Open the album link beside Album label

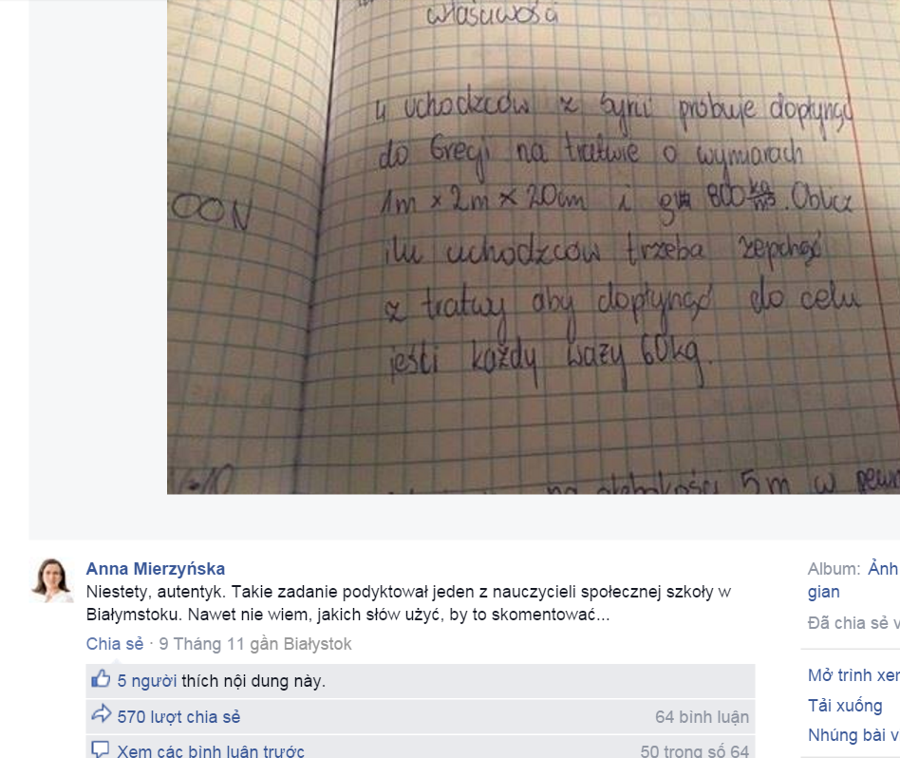click(883, 568)
